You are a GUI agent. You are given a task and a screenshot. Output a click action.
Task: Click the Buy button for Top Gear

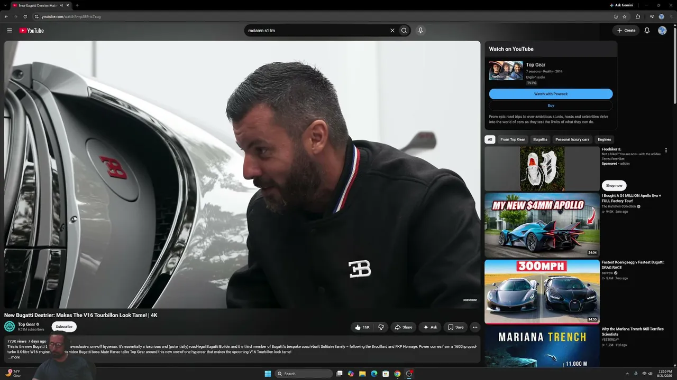click(551, 106)
